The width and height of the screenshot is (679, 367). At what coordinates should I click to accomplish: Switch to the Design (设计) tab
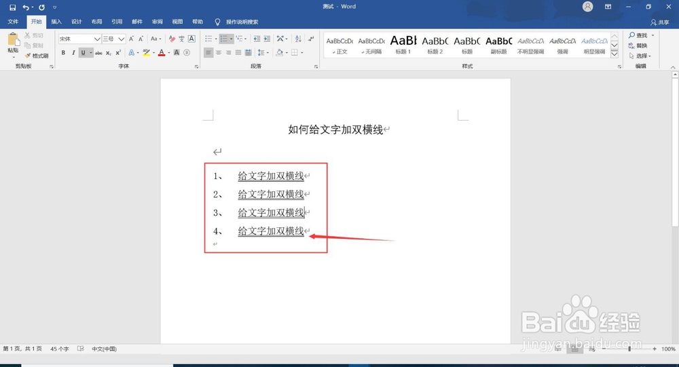[x=76, y=22]
